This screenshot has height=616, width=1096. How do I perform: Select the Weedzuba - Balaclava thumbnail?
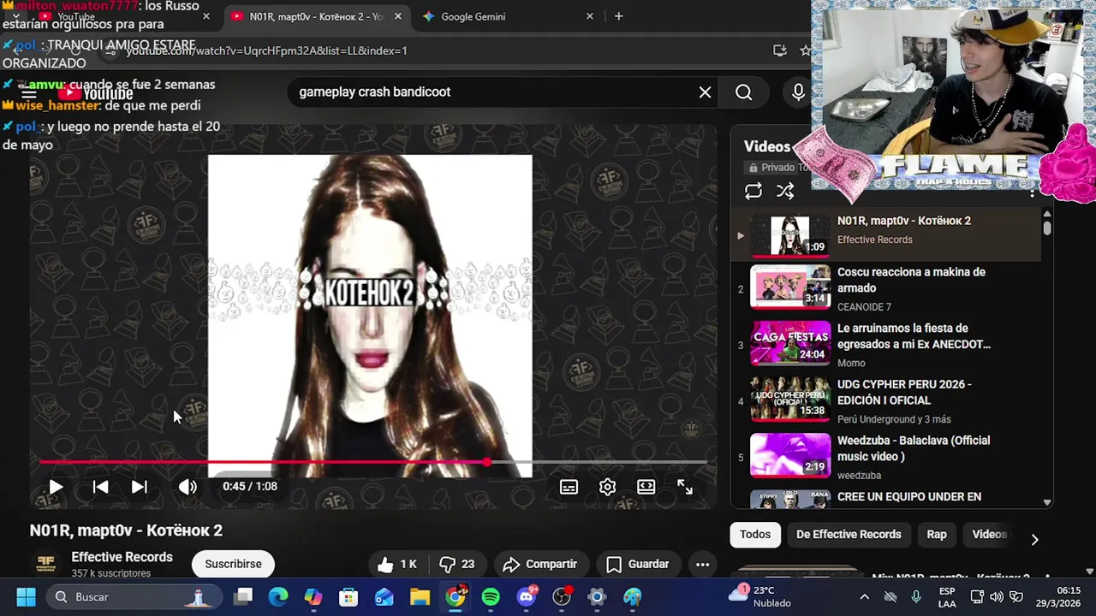coord(790,455)
